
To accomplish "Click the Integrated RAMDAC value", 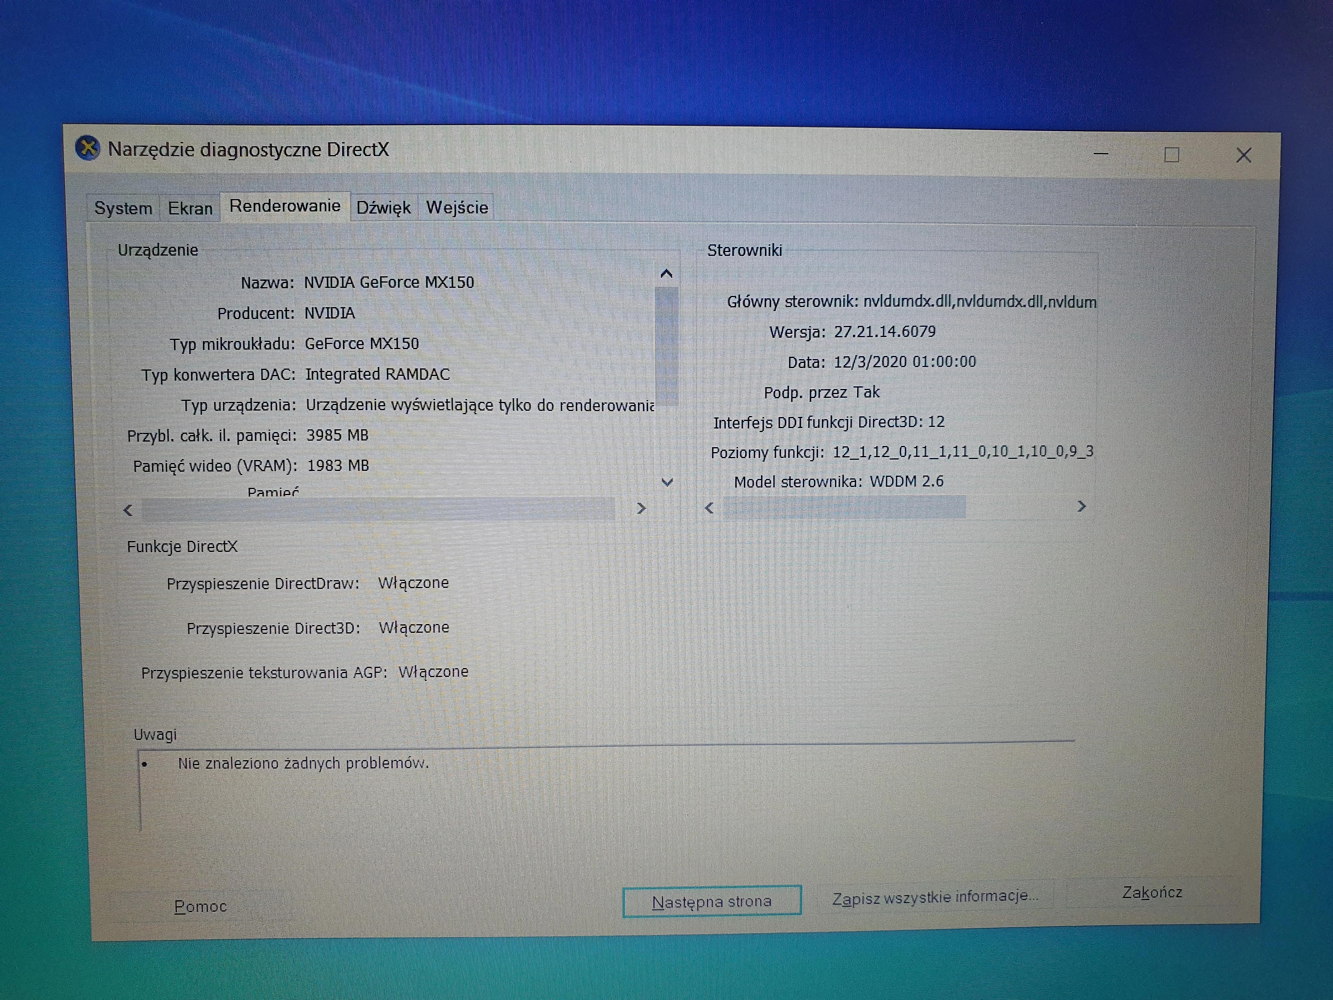I will (377, 374).
